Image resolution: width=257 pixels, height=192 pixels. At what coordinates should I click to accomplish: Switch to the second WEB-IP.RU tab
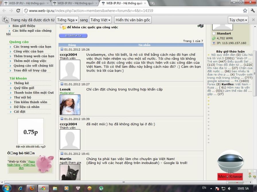point(75,3)
